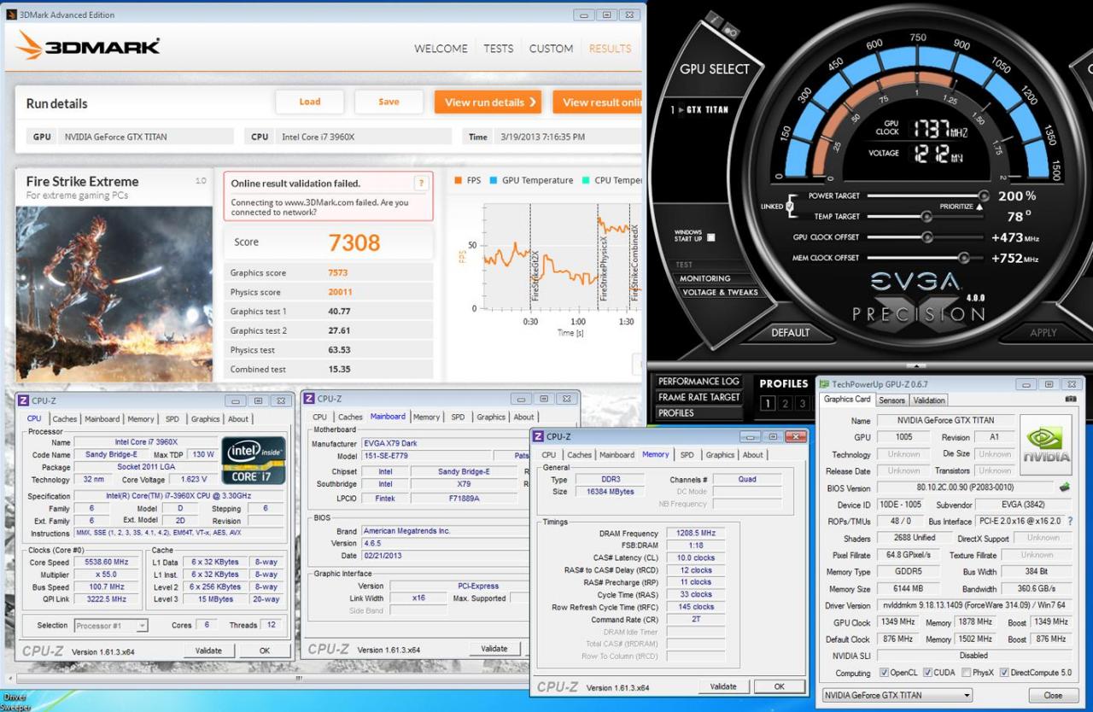Open the SPD tab in the CPU-Z Memory window
This screenshot has height=712, width=1093.
coord(687,455)
